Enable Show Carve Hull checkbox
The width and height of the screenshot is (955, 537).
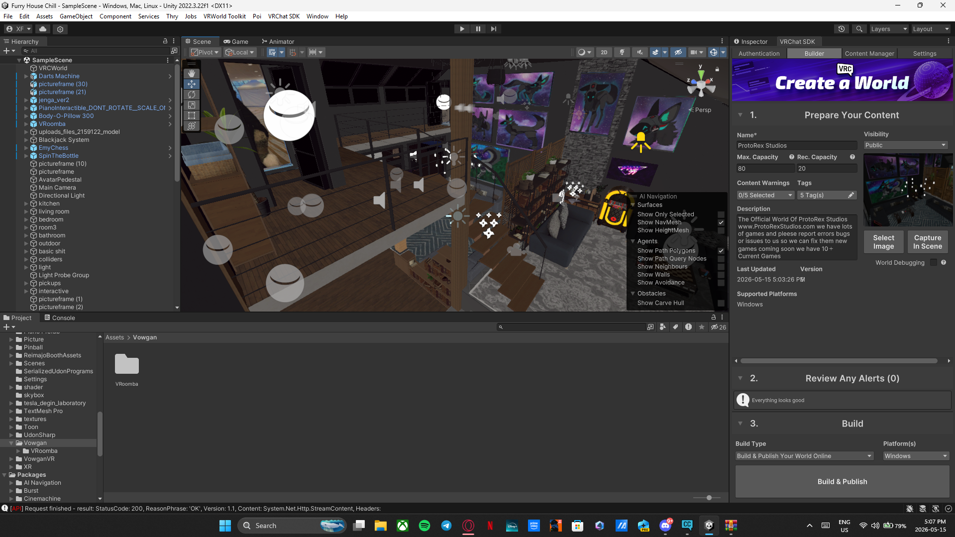[721, 303]
